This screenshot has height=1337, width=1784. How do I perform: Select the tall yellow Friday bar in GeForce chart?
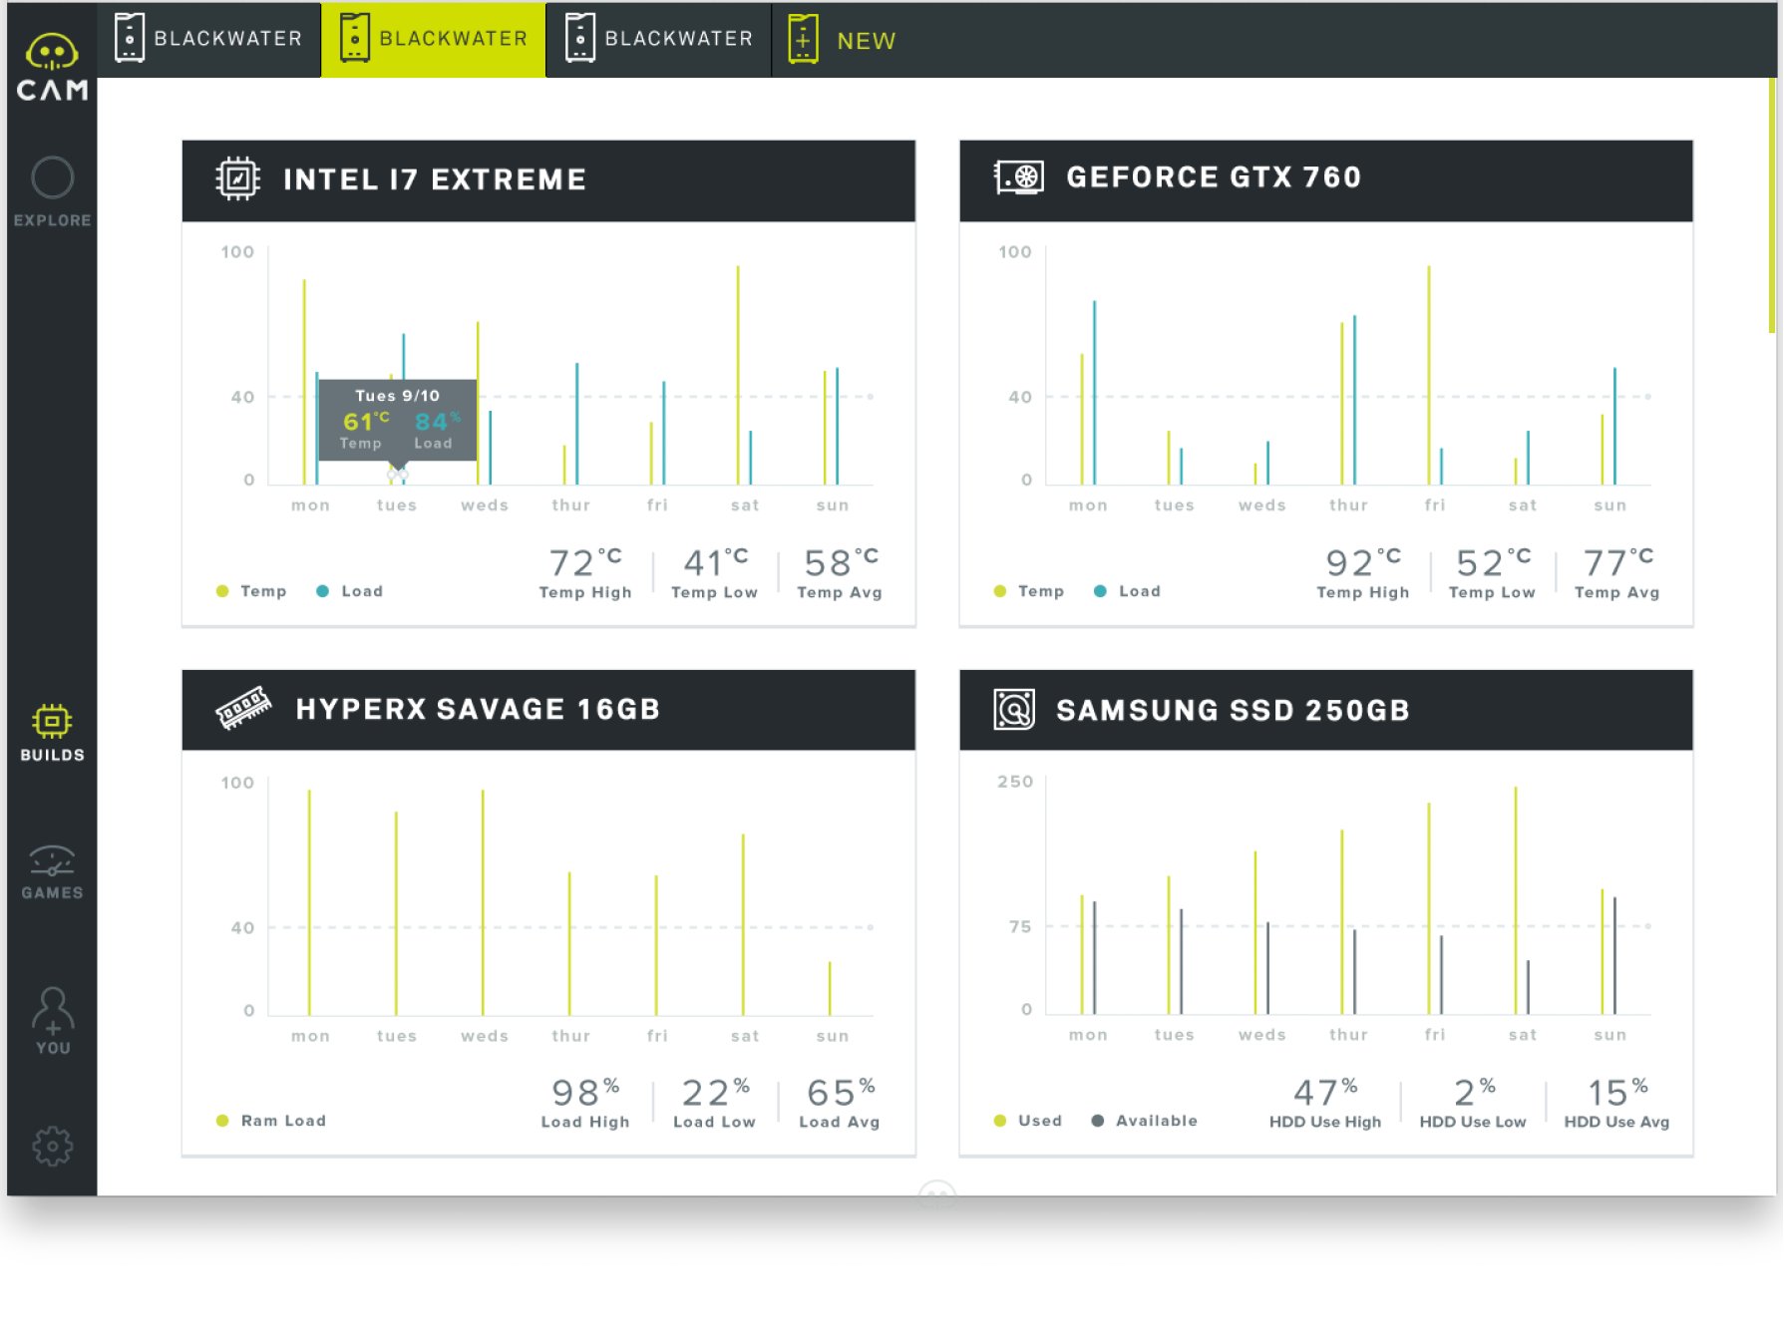tap(1429, 375)
